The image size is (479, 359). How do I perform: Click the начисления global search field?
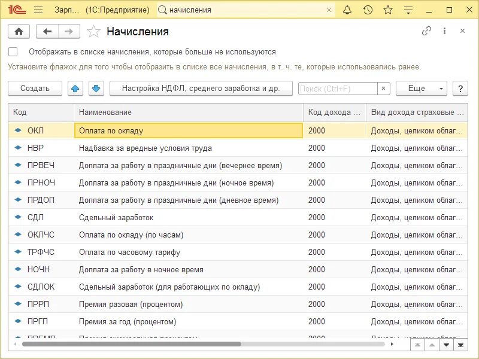coord(247,10)
